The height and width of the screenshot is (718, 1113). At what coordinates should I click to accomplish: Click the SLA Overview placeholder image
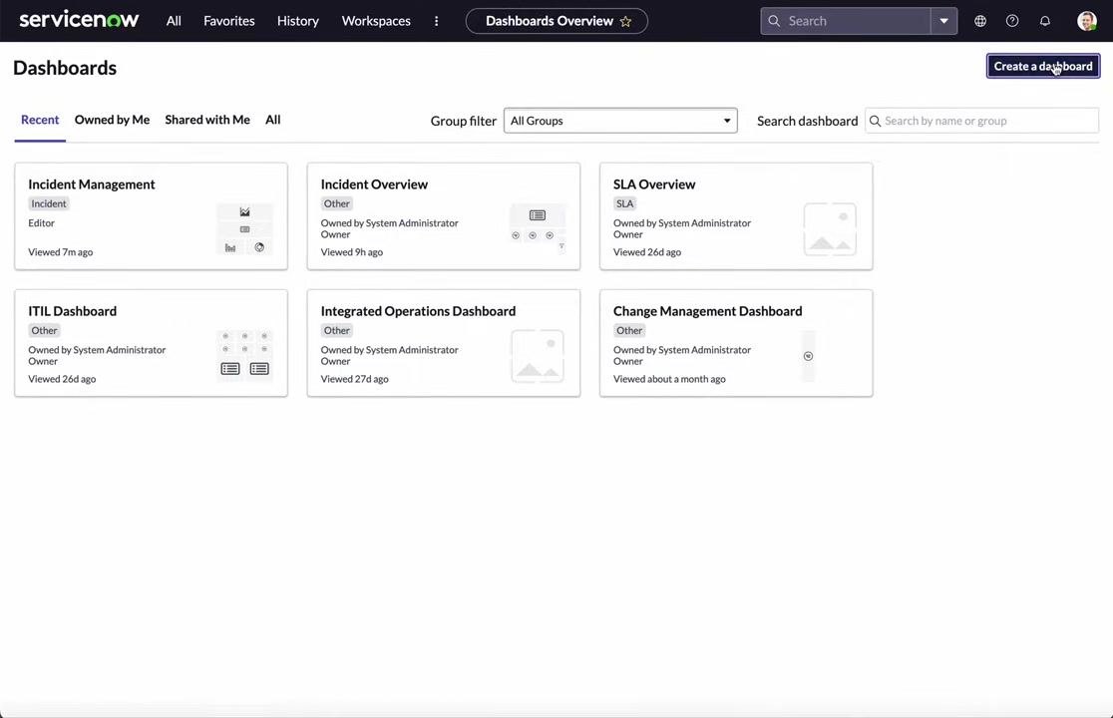click(830, 229)
